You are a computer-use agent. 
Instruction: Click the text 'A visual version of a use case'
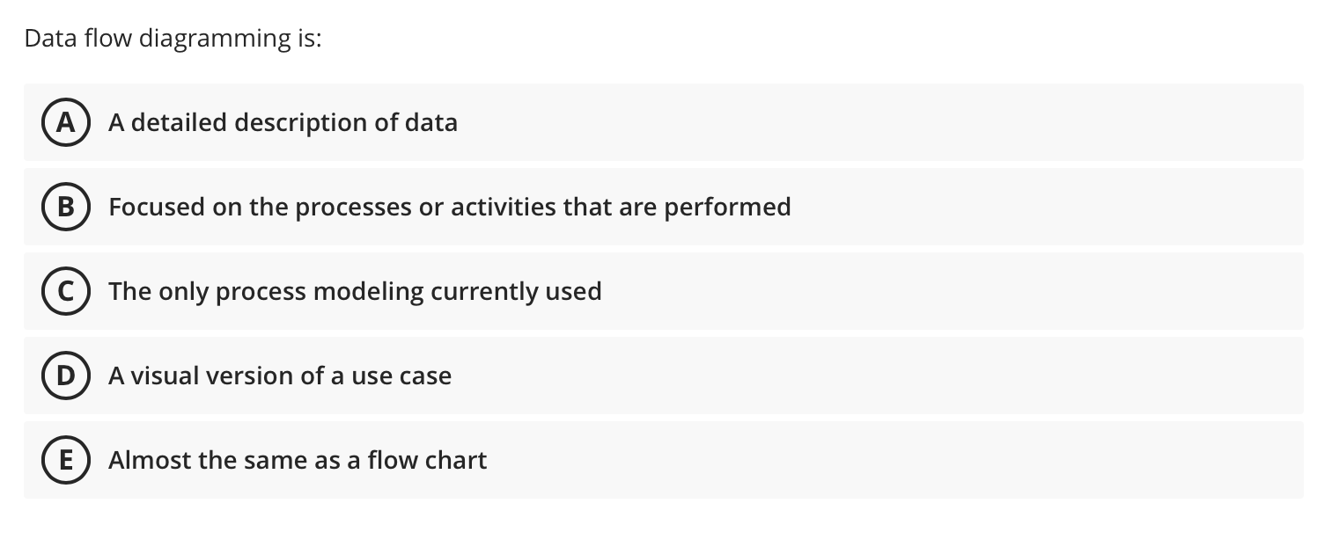coord(280,376)
